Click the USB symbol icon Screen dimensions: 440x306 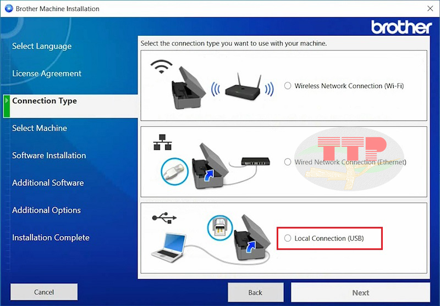tap(164, 218)
